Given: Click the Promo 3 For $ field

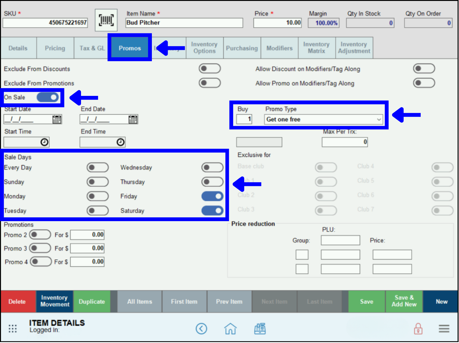Looking at the screenshot, I should coord(87,248).
